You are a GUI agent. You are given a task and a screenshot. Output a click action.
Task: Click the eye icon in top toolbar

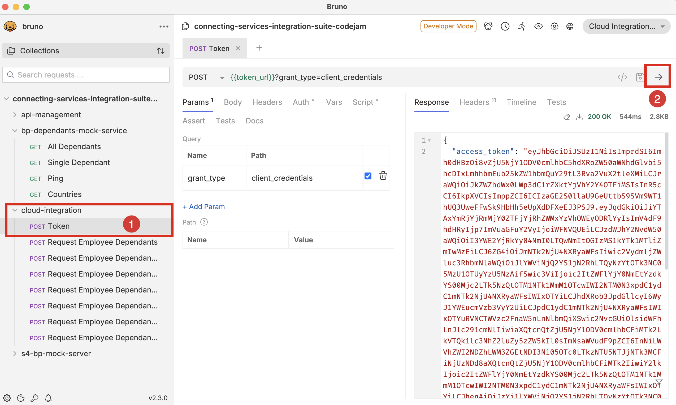point(538,26)
